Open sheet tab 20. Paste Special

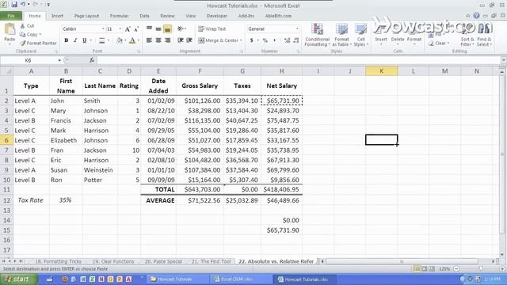pos(163,261)
